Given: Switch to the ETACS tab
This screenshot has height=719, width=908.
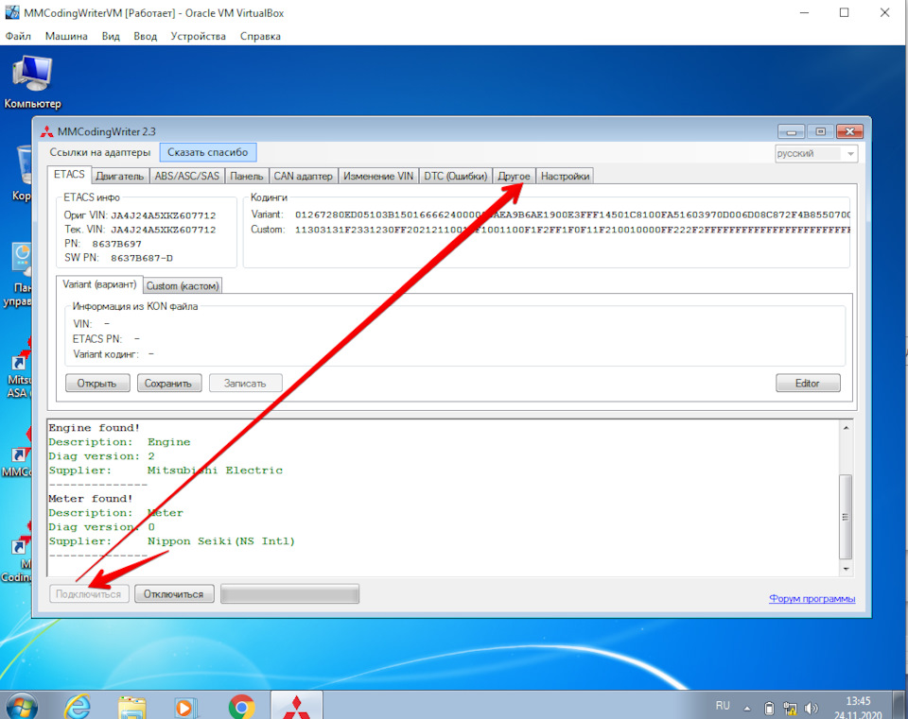Looking at the screenshot, I should point(69,174).
